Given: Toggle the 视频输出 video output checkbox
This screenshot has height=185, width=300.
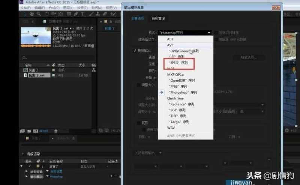Looking at the screenshot, I should coord(135,51).
